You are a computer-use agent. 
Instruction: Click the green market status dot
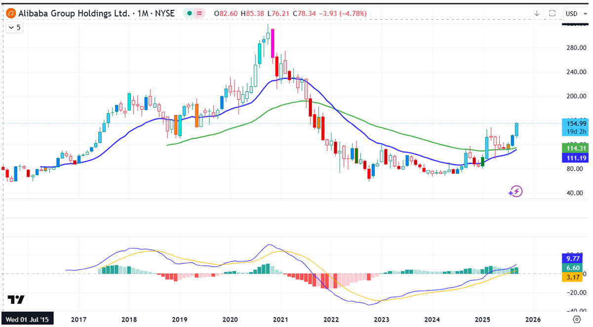(x=190, y=14)
